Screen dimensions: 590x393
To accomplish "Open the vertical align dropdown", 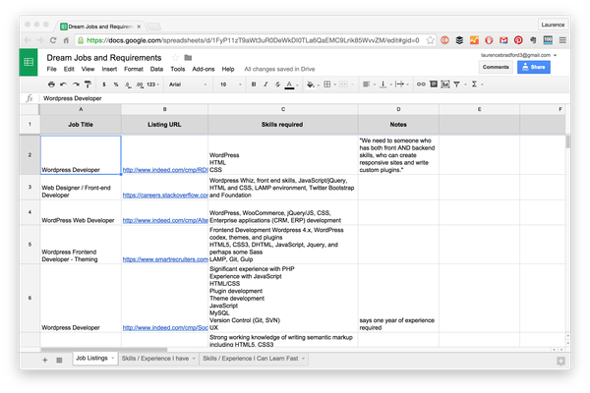I will [x=384, y=84].
